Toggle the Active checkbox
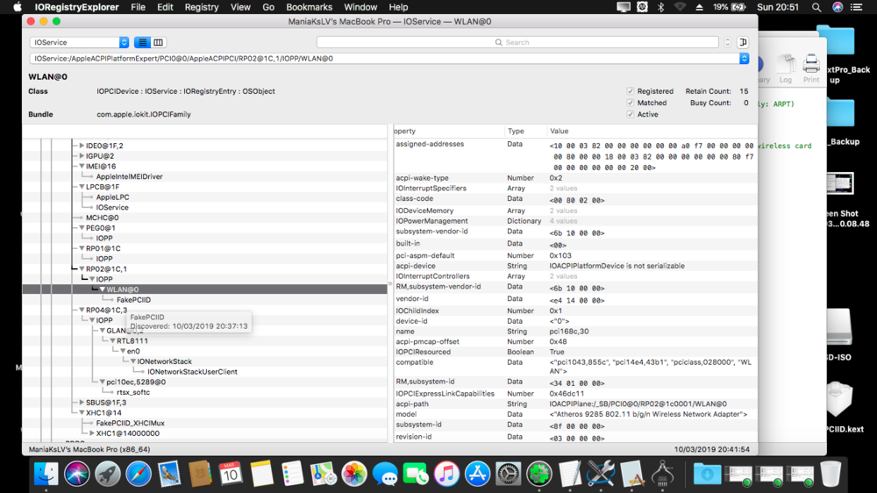Image resolution: width=877 pixels, height=493 pixels. coord(631,114)
